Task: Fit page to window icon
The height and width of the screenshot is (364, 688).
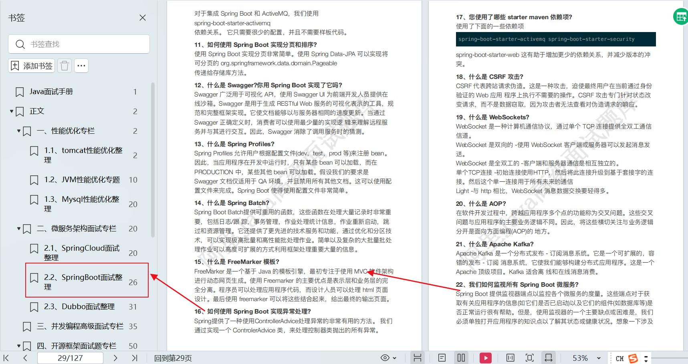Action: pyautogui.click(x=530, y=358)
